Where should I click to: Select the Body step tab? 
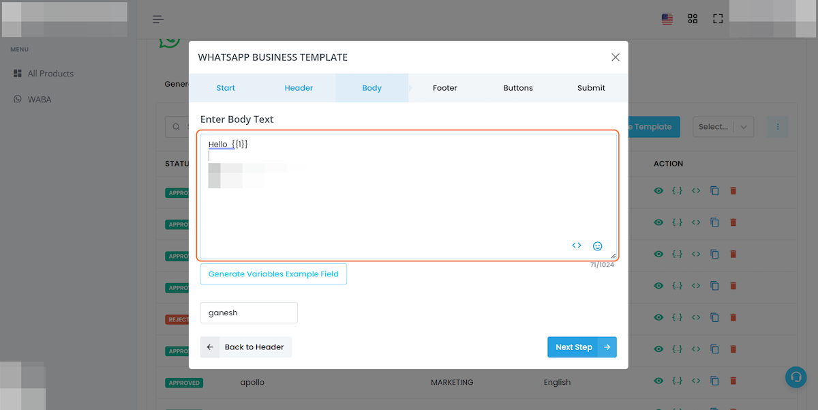pyautogui.click(x=372, y=88)
